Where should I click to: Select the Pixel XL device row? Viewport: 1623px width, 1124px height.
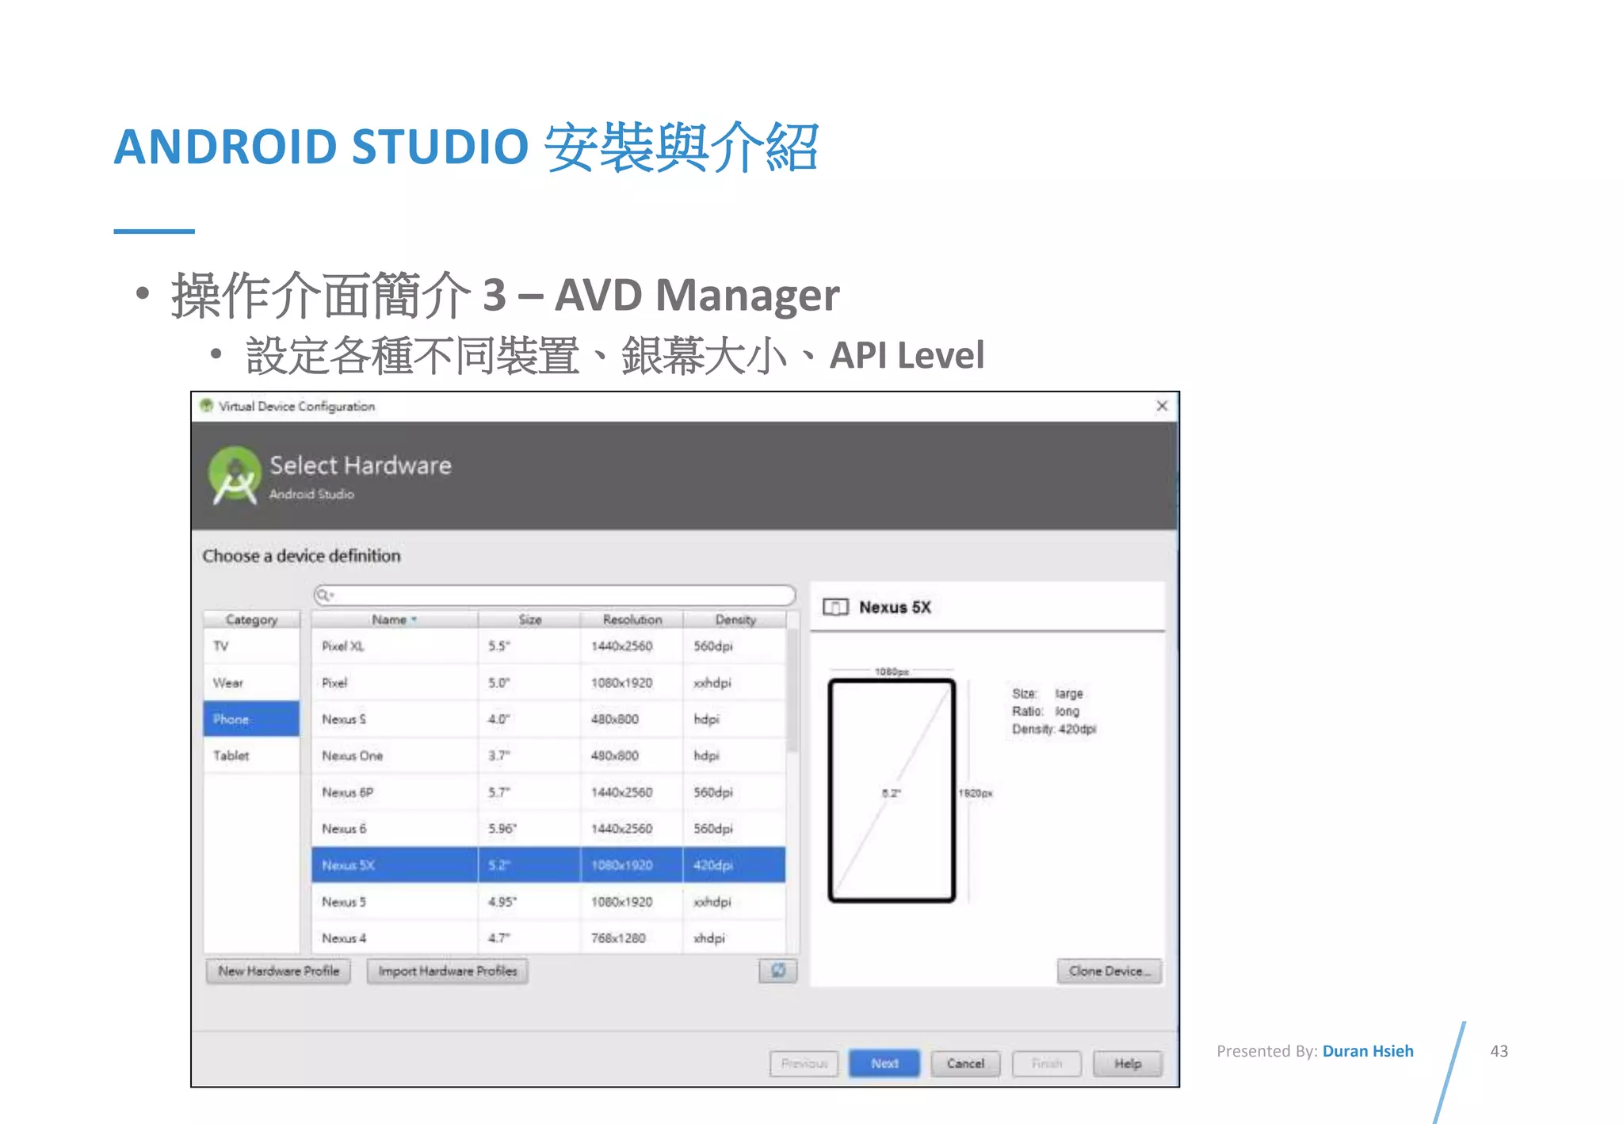coord(548,646)
